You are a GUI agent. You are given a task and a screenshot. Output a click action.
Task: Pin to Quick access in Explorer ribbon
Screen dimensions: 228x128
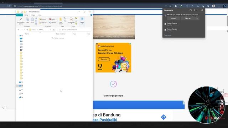21,21
